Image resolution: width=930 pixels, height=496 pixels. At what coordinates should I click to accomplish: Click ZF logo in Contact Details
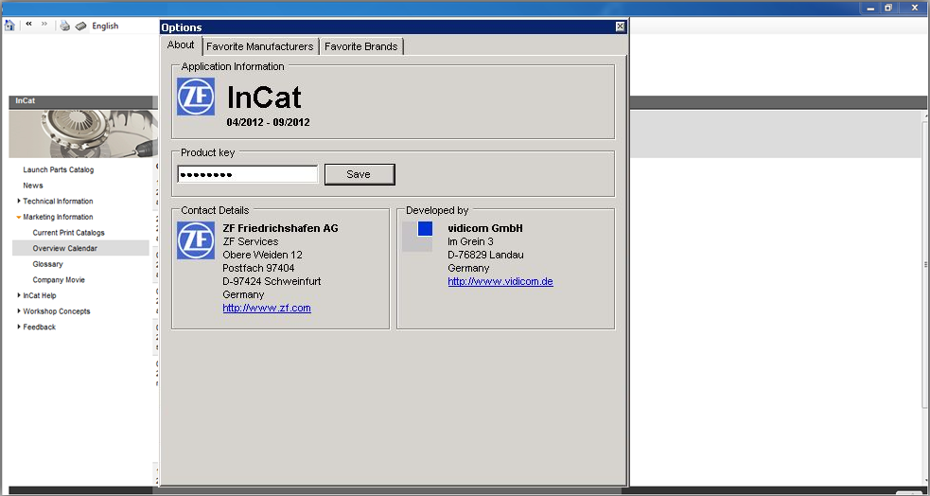[196, 240]
